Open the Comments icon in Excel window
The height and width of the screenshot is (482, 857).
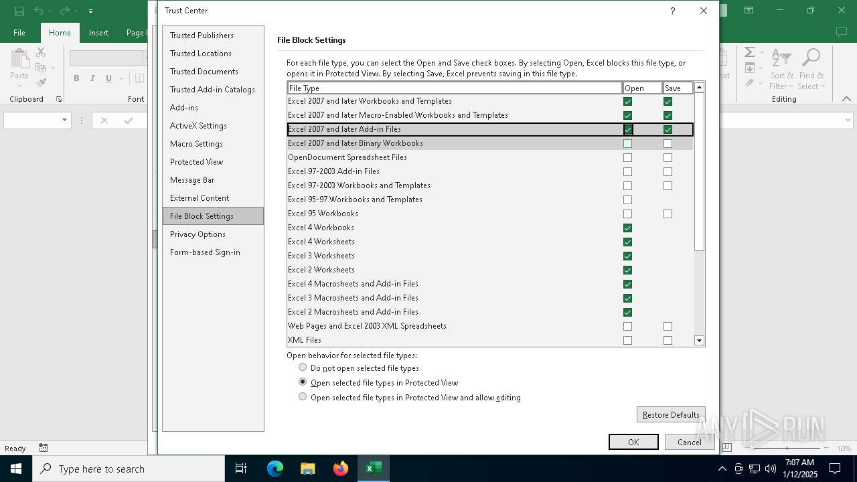[x=842, y=32]
